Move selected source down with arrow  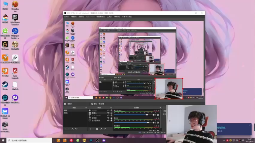(105, 129)
